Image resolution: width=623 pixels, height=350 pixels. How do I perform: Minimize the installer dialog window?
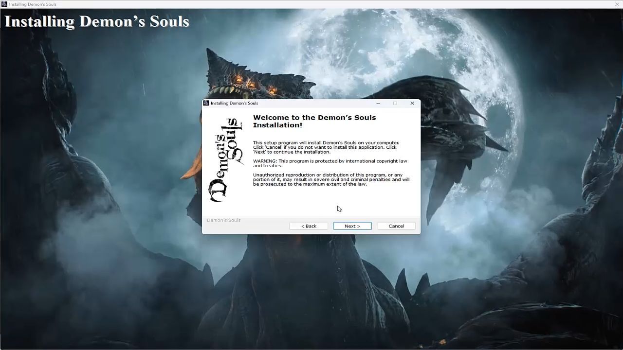[378, 103]
